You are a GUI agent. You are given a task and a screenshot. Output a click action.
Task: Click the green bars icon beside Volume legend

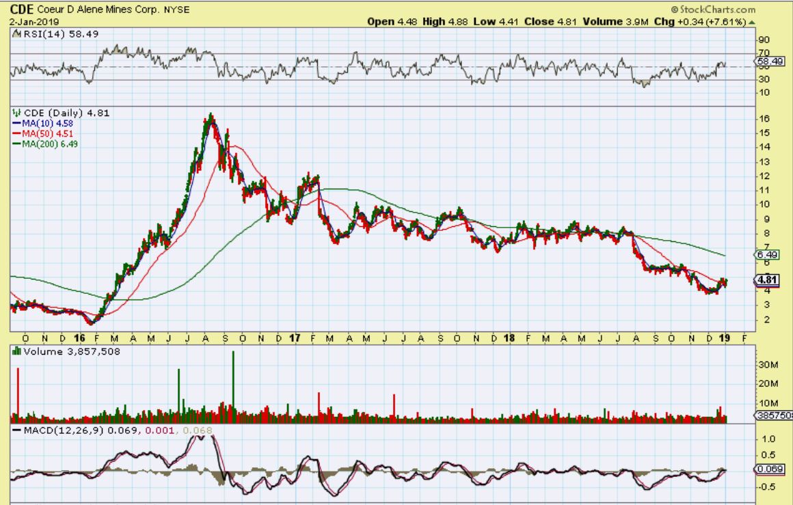pyautogui.click(x=16, y=351)
